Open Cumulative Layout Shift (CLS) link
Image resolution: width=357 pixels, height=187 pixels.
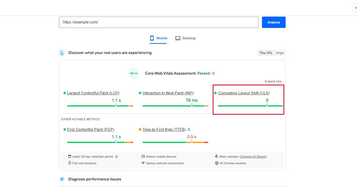(x=244, y=93)
